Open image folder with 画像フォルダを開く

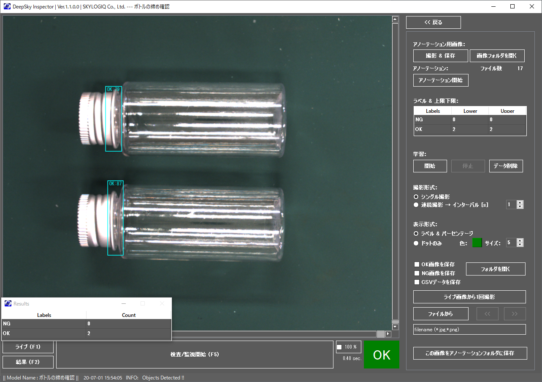coord(497,56)
